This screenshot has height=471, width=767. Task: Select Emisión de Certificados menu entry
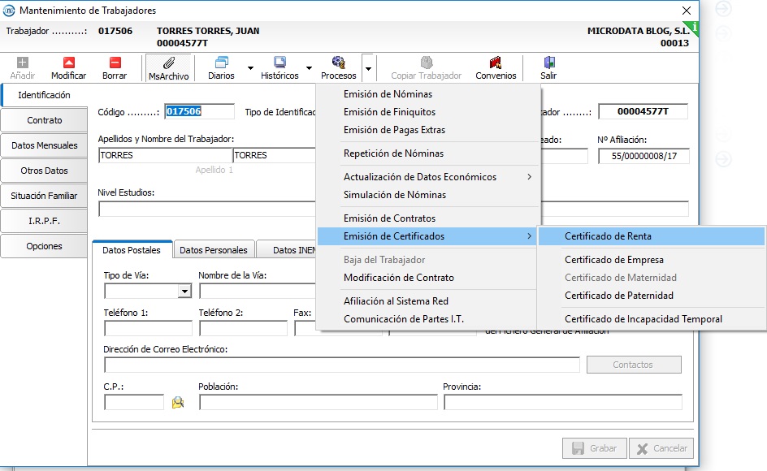[428, 236]
